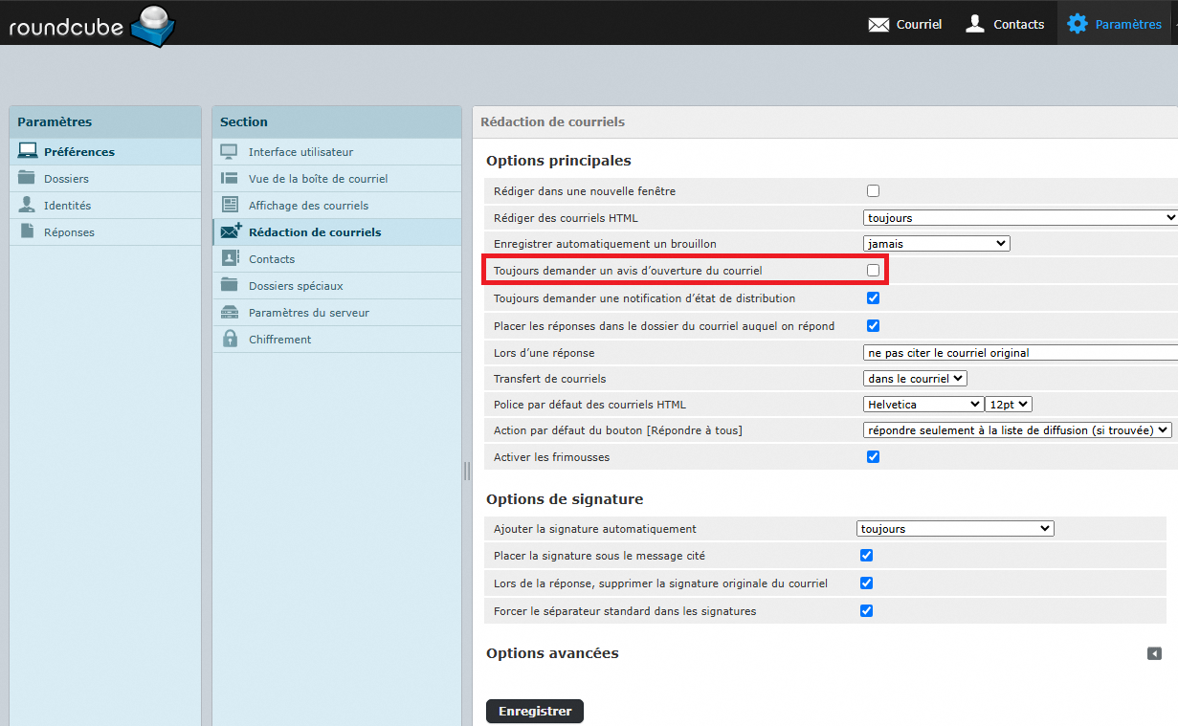Viewport: 1178px width, 726px height.
Task: Open 'Enregistrer automatiquement un brouillon' dropdown
Action: (936, 244)
